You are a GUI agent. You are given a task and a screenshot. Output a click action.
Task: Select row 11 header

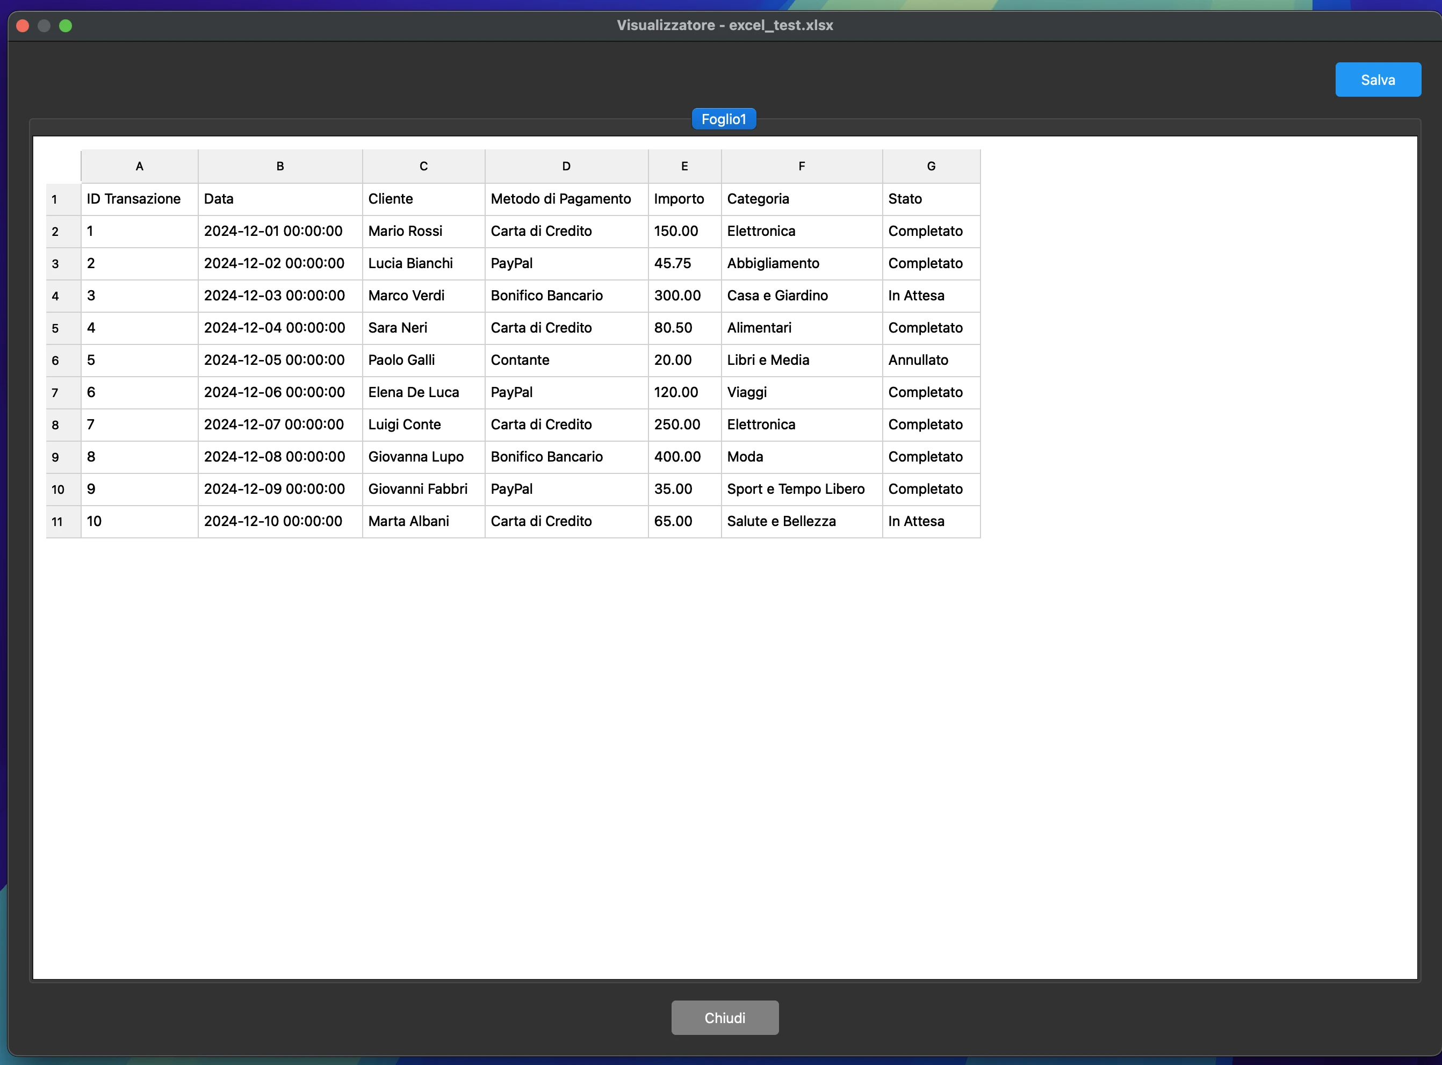(x=63, y=521)
